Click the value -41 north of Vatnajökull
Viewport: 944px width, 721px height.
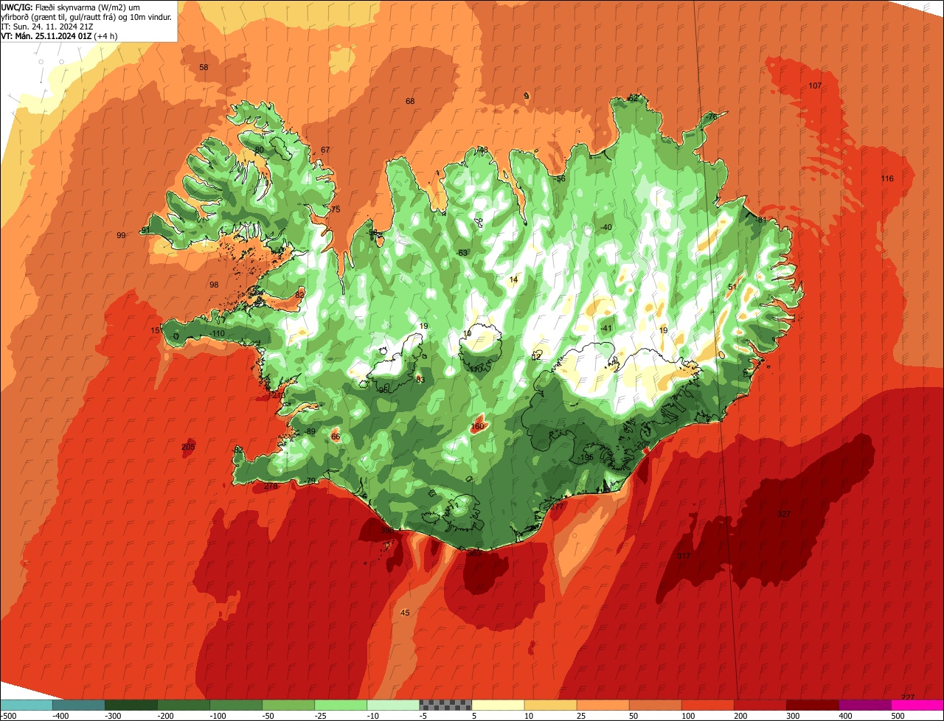coord(606,328)
